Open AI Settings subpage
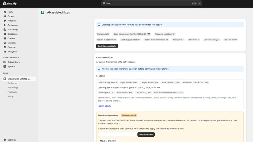 tap(13, 88)
